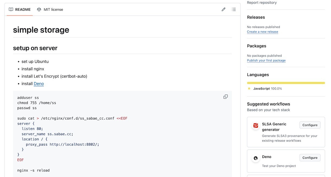Click the SLSA Generic generator logo icon
Screen dimensions: 331x177
256,125
